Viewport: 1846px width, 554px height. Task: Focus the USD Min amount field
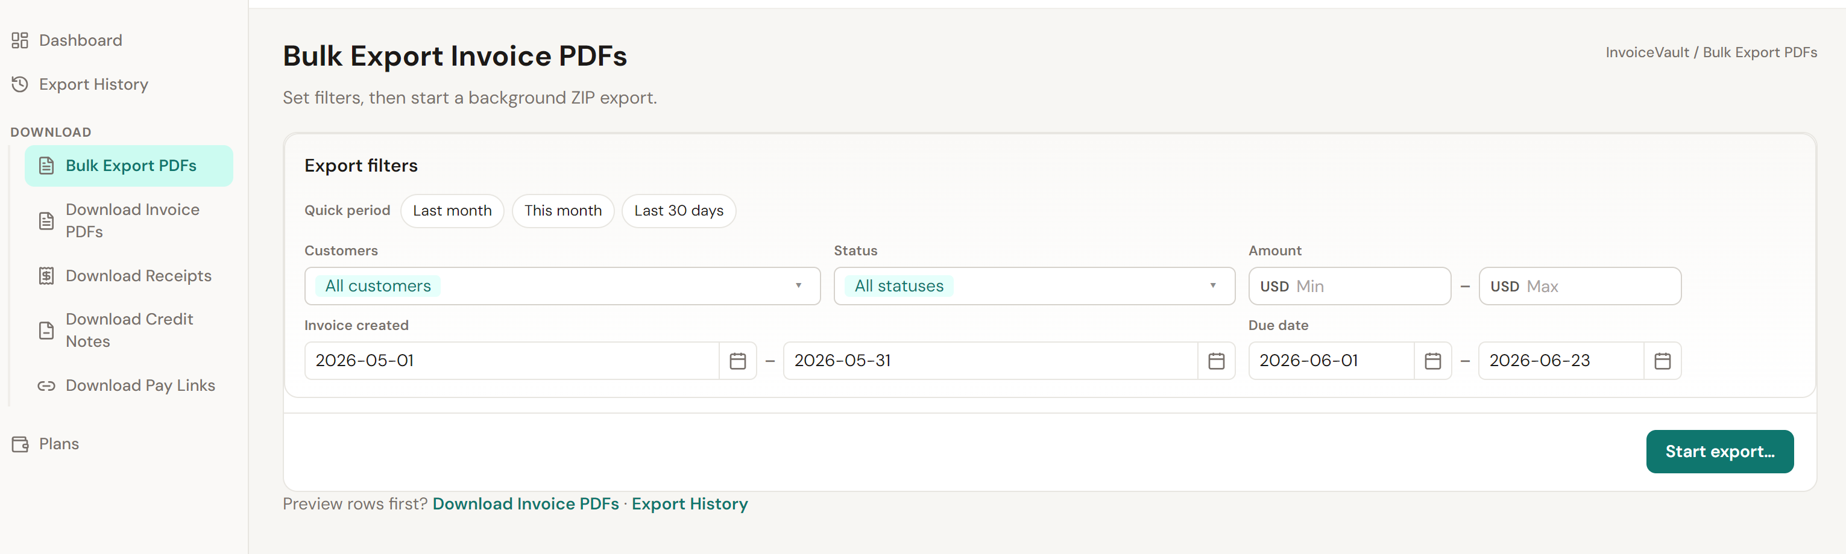click(1349, 286)
